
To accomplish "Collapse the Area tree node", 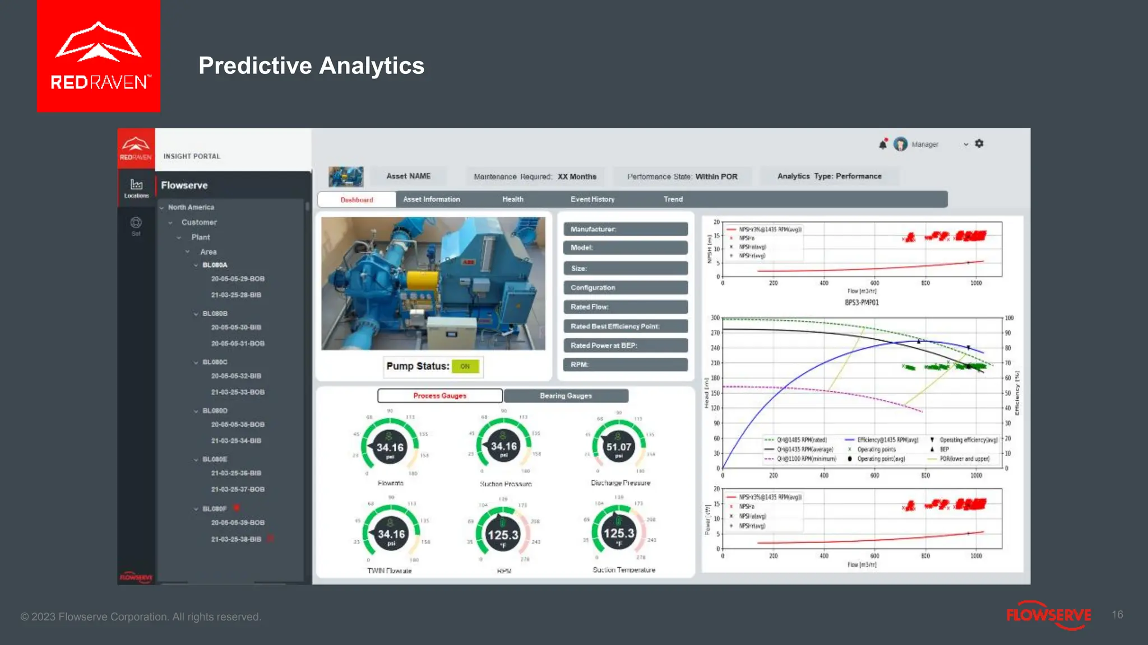I will [x=188, y=252].
